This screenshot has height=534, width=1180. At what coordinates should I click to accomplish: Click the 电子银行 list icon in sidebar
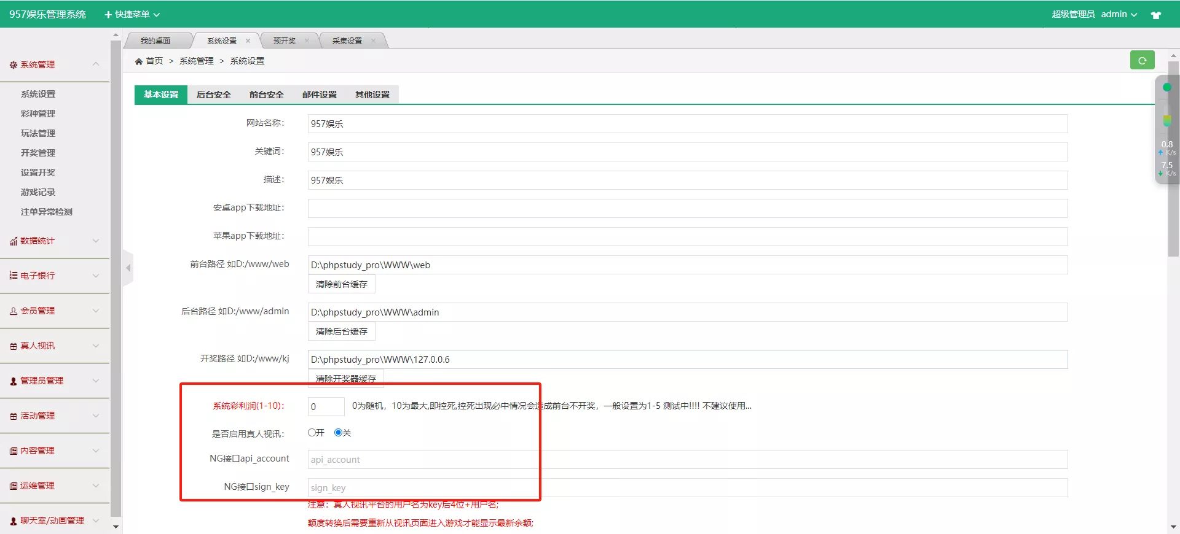click(x=13, y=276)
